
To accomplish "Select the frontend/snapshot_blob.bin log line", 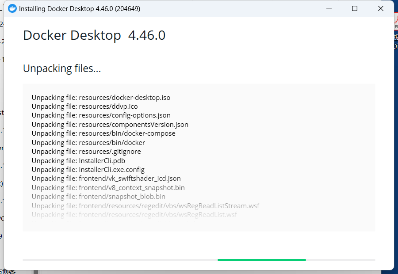I will tap(99, 196).
